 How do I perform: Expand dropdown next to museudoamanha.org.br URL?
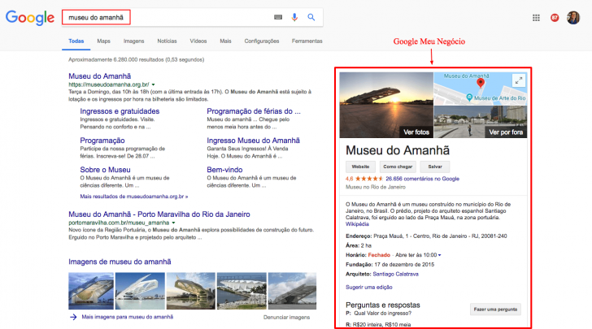point(153,85)
